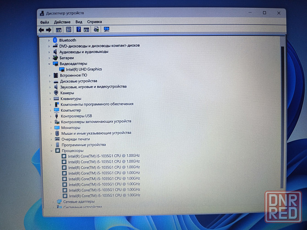The image size is (307, 230).
Task: Click the Мониторы screen icon
Action: pyautogui.click(x=57, y=128)
